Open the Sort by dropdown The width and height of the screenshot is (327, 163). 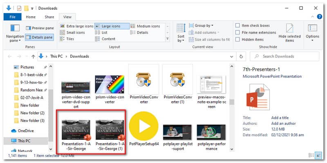coord(181,33)
